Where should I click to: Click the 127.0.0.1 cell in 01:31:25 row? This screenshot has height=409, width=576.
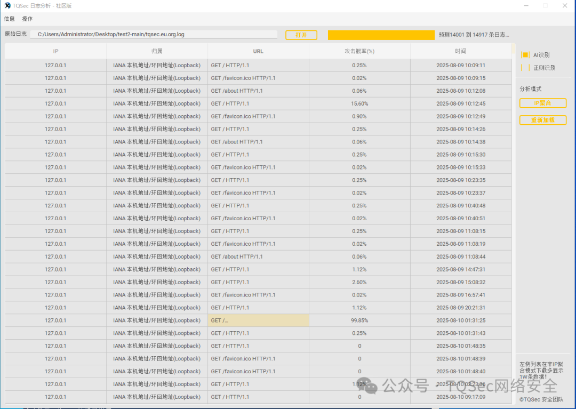pos(55,320)
